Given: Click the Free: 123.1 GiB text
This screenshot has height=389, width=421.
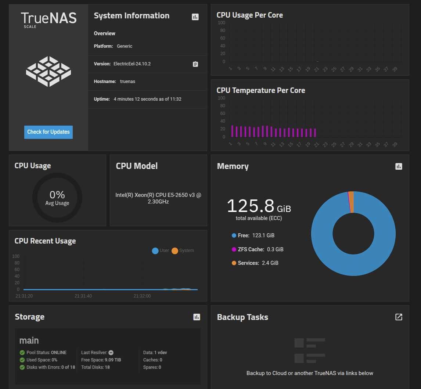Looking at the screenshot, I should pyautogui.click(x=256, y=235).
